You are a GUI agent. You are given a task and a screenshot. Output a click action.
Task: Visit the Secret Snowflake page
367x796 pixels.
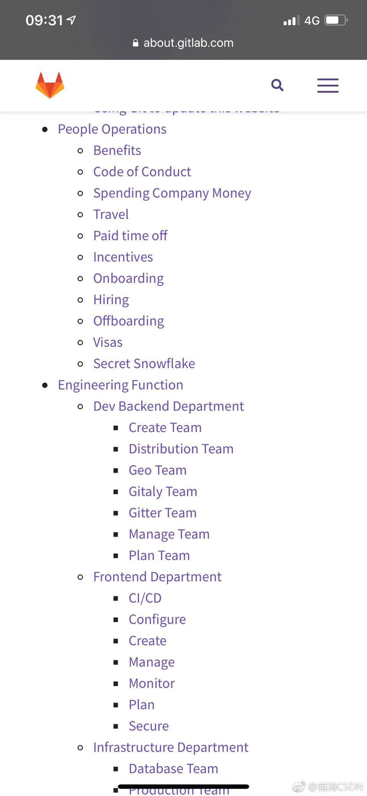click(144, 364)
